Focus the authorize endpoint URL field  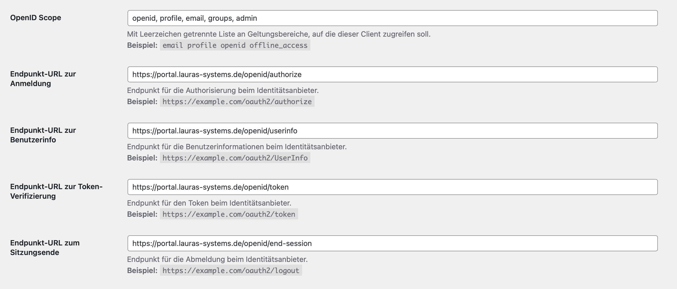(x=392, y=74)
